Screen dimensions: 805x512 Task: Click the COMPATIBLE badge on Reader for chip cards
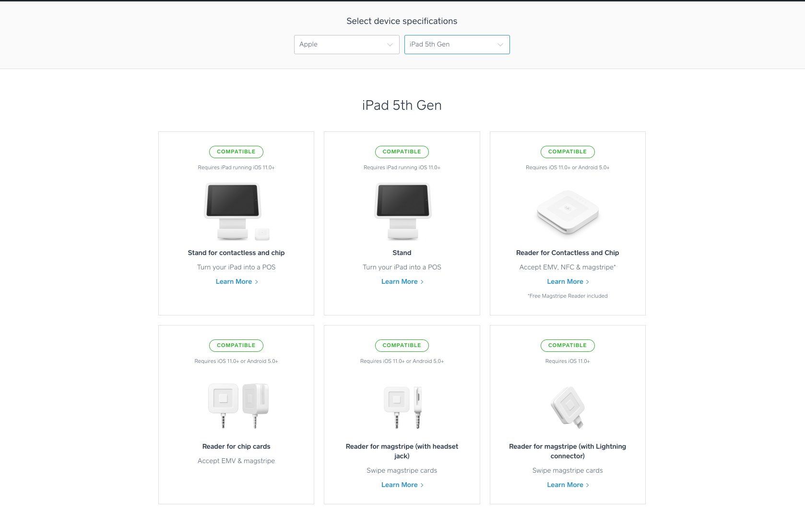click(x=236, y=346)
